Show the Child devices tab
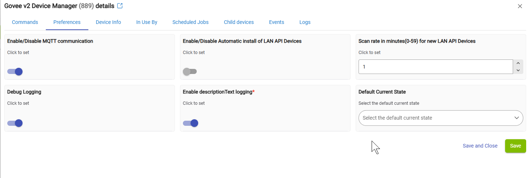The image size is (528, 178). tap(239, 22)
